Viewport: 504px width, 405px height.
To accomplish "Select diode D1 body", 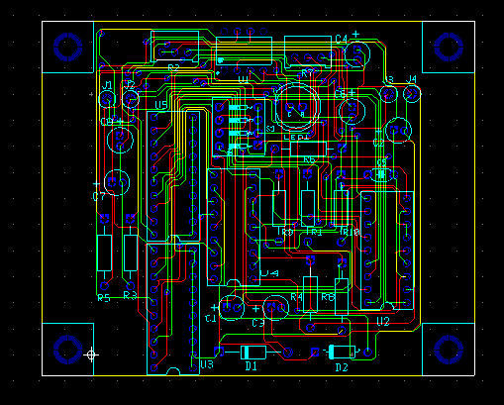I will 253,353.
